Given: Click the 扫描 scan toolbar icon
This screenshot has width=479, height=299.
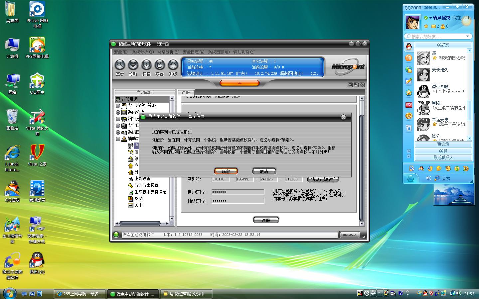Looking at the screenshot, I should (x=146, y=64).
